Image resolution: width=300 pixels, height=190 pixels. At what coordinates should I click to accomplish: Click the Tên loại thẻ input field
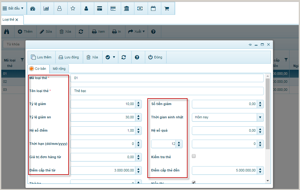[x=167, y=91]
